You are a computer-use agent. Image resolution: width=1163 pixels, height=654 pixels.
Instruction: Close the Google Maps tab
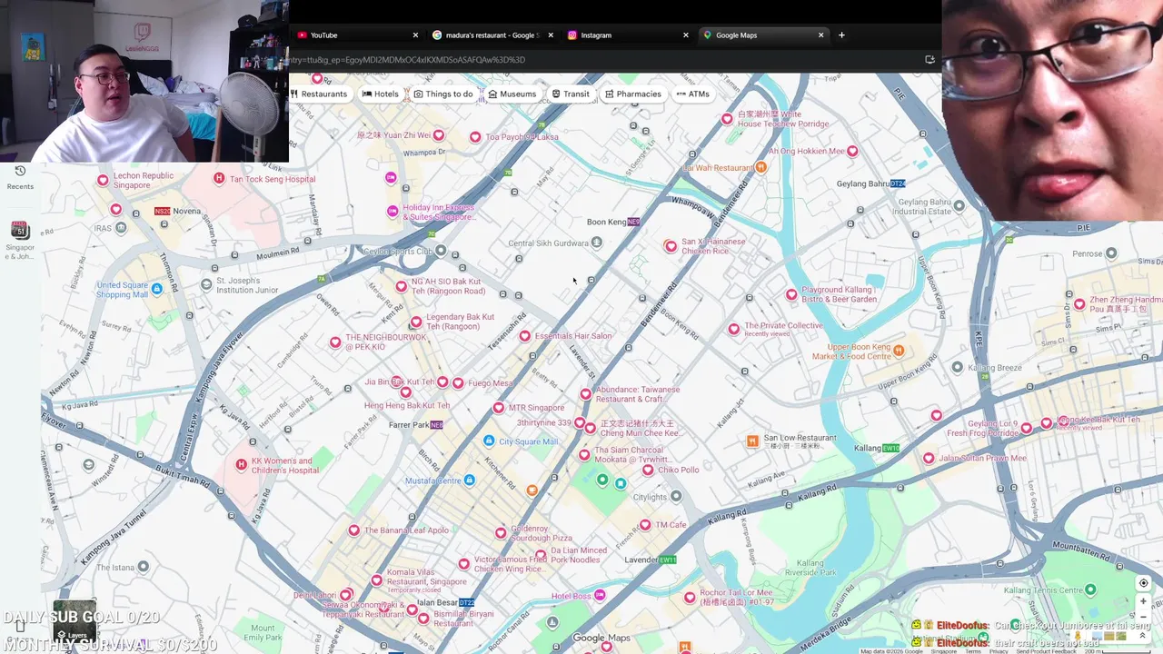coord(820,35)
